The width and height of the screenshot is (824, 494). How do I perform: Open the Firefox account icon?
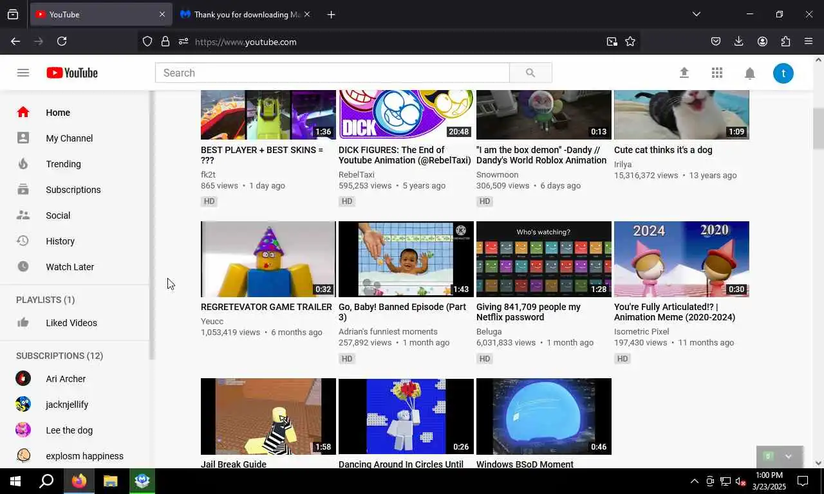762,41
